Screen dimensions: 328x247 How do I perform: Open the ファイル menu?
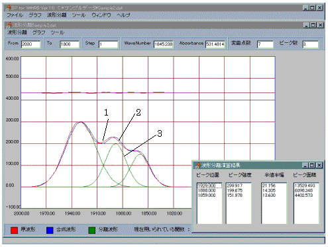tap(15, 15)
